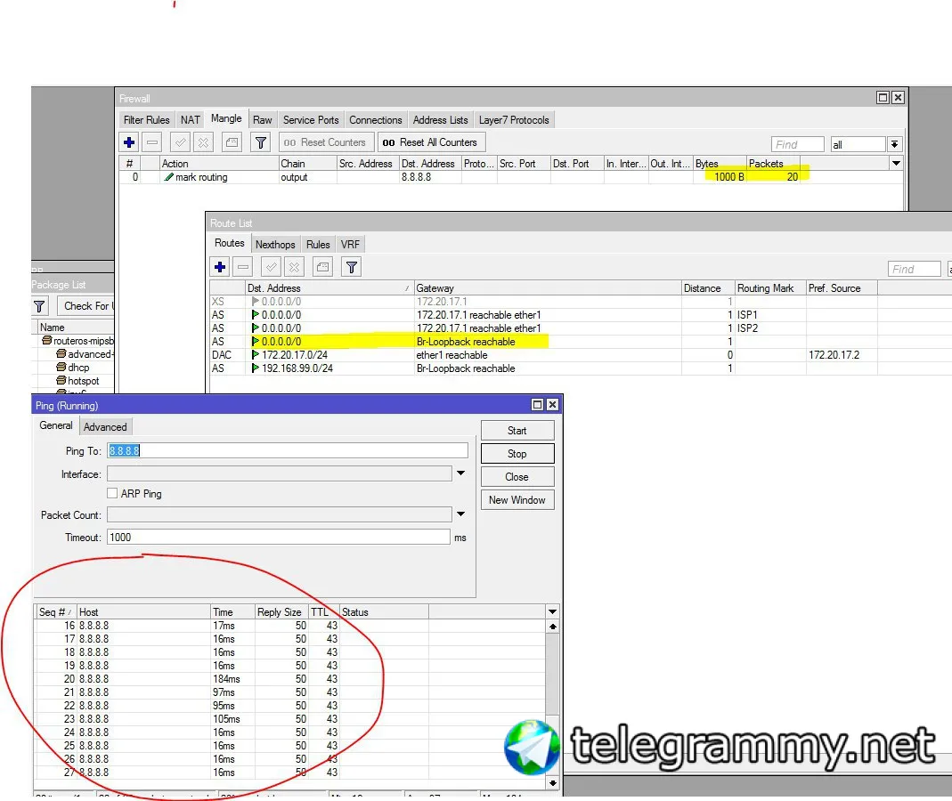Open ping in New Window

pyautogui.click(x=517, y=500)
